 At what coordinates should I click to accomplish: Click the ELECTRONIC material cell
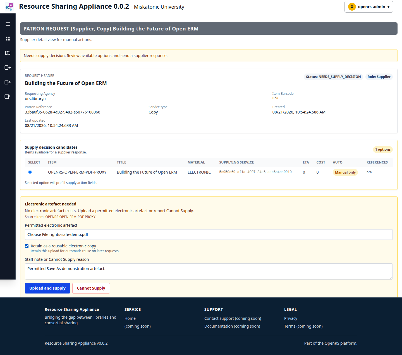[x=199, y=172]
